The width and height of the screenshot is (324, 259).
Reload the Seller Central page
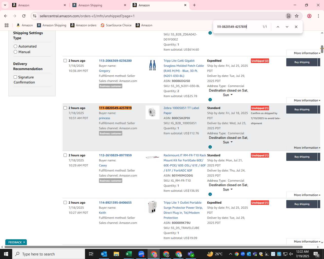(x=24, y=16)
